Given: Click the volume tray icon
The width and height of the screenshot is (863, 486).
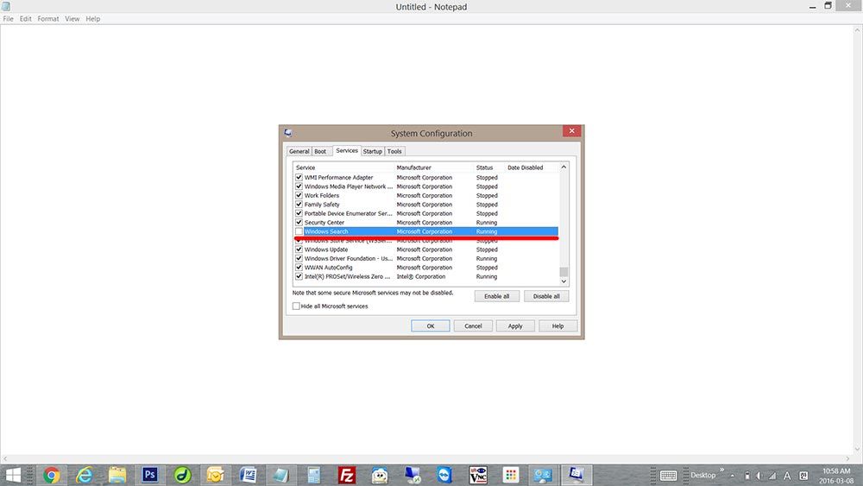Looking at the screenshot, I should (759, 476).
